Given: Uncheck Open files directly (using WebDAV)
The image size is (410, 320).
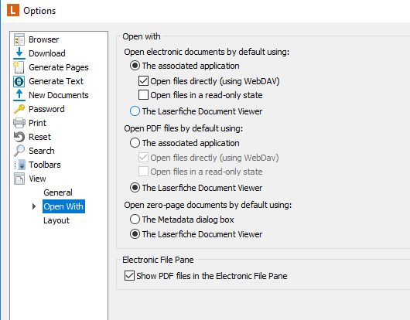Looking at the screenshot, I should coord(143,81).
